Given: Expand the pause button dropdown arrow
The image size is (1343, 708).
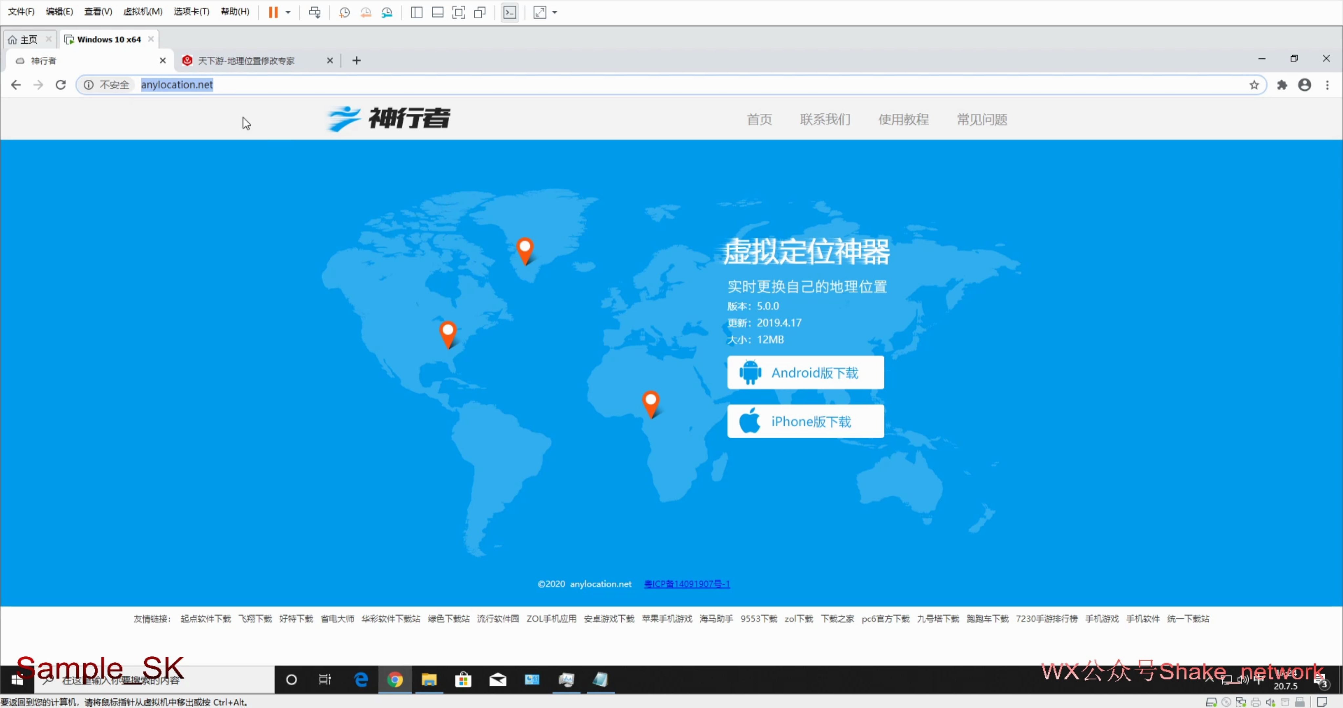Looking at the screenshot, I should [288, 12].
